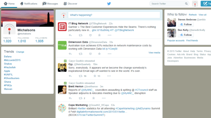Screen dimensions: 211x118
Task: Click the What's happening compose box
Action: tap(114, 15)
